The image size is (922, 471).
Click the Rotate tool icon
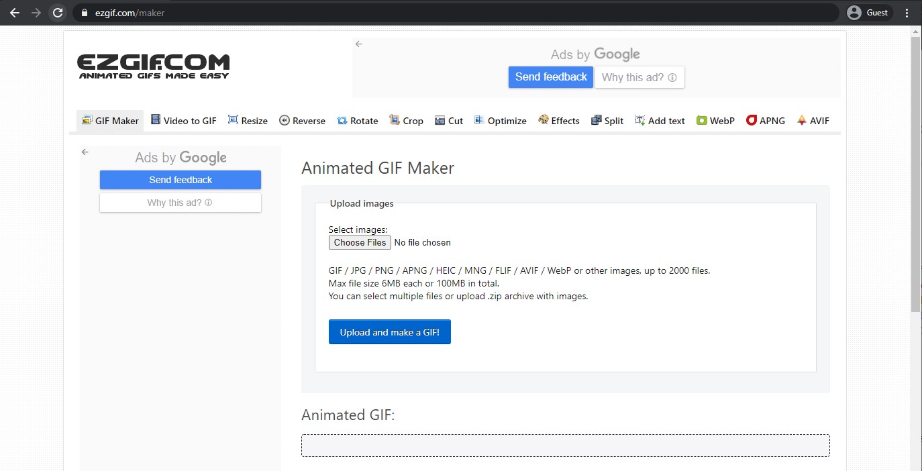[342, 121]
